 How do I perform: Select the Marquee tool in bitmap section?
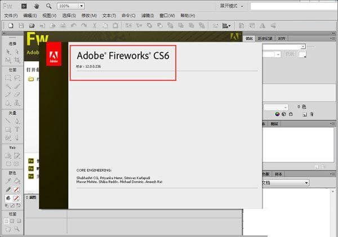(8, 78)
